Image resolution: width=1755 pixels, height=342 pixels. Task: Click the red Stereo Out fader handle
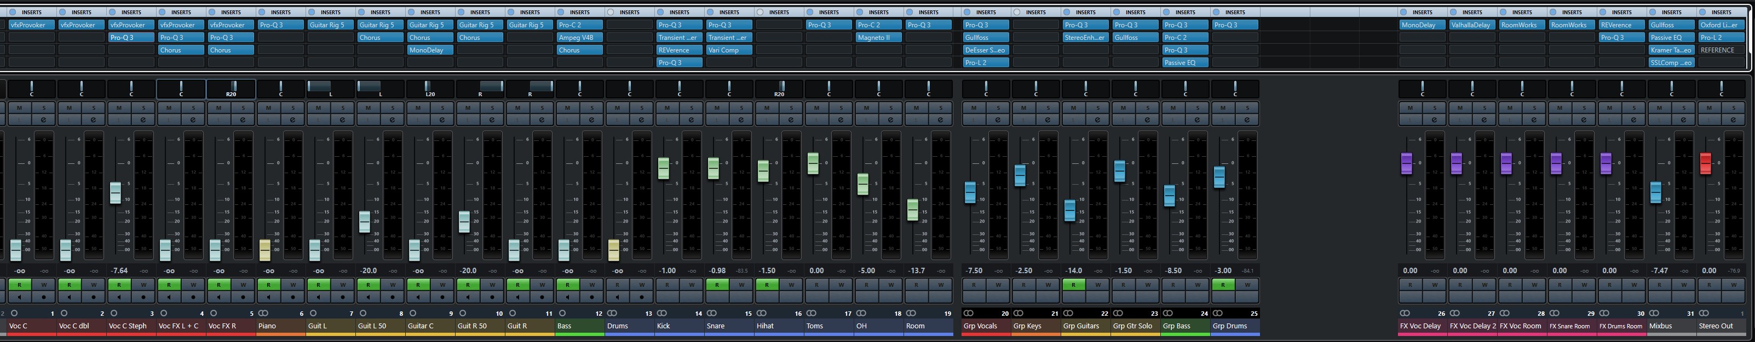pos(1705,163)
